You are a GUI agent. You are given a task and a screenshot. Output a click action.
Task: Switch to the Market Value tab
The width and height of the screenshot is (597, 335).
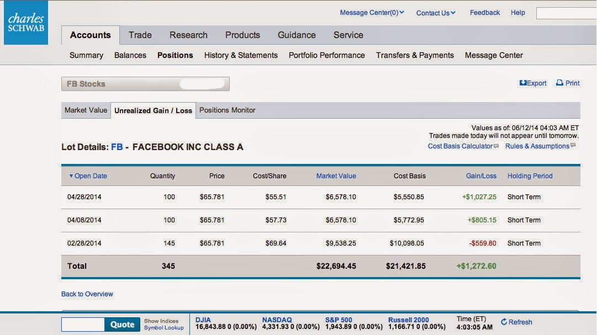[x=86, y=110]
